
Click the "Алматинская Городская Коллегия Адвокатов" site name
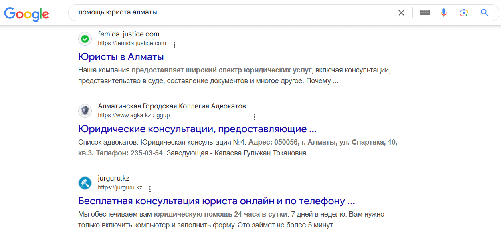(x=172, y=106)
